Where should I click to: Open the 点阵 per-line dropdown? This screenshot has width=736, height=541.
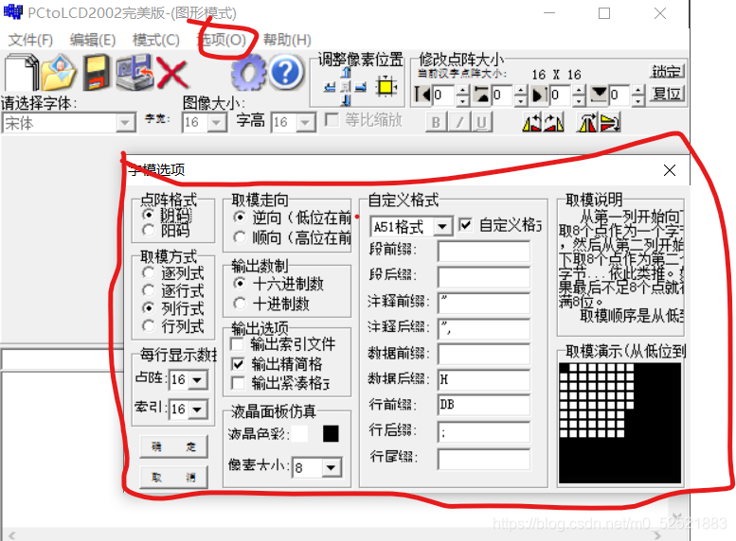click(198, 379)
